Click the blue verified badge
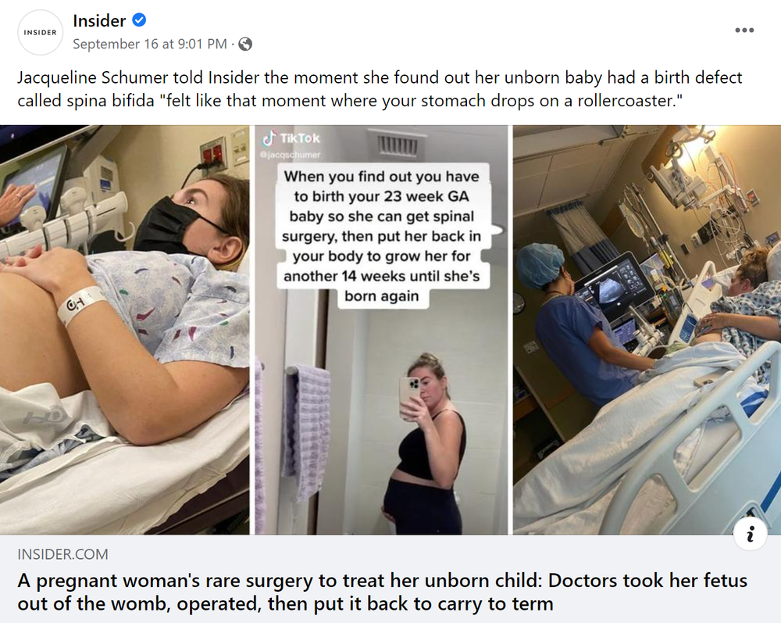 (139, 20)
